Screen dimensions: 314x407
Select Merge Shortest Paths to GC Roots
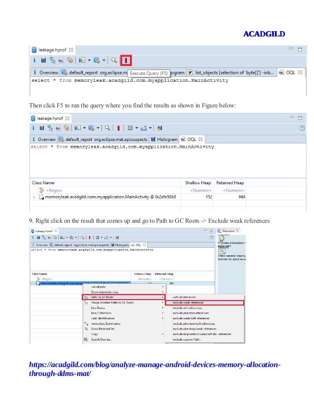coord(124,303)
